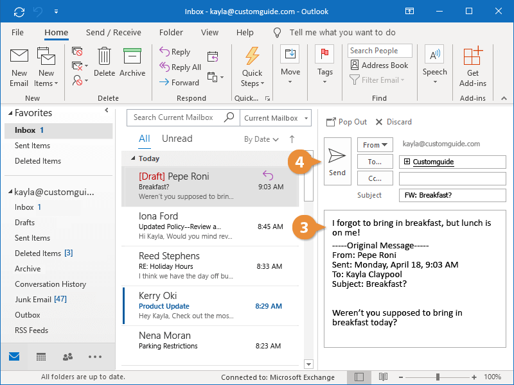
Task: Click the Speech read aloud icon
Action: click(435, 54)
